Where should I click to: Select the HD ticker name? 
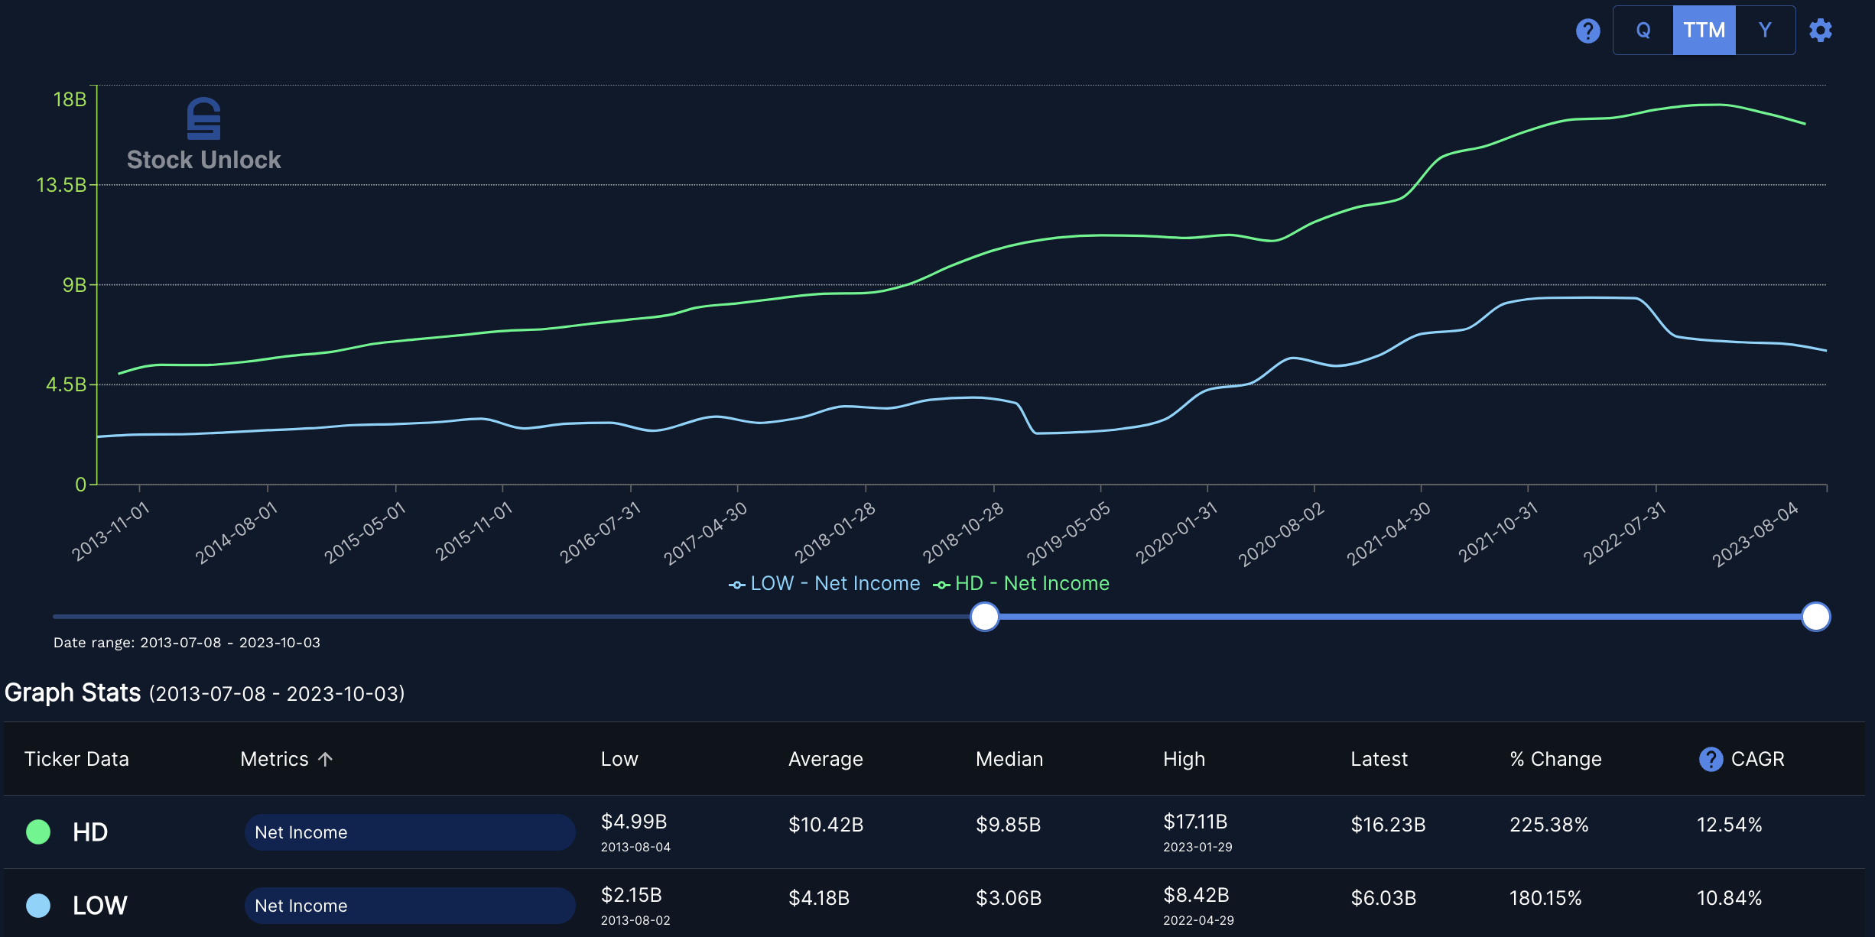90,832
